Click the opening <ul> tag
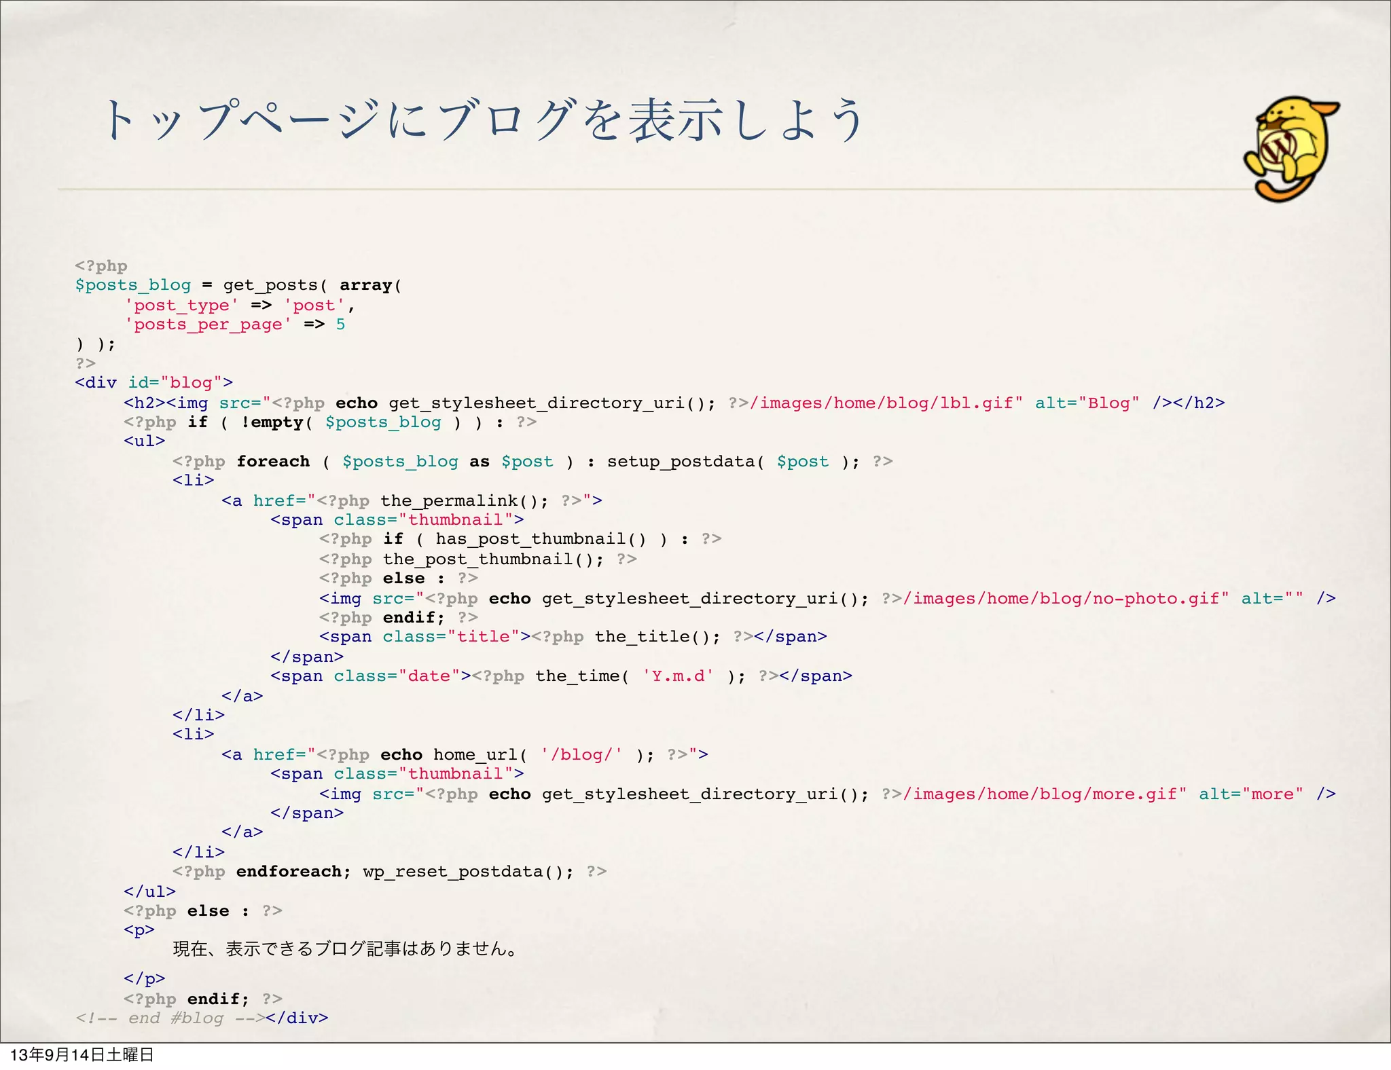1391x1070 pixels. (145, 441)
